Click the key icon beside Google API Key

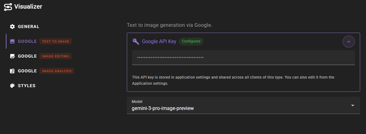[x=136, y=42]
